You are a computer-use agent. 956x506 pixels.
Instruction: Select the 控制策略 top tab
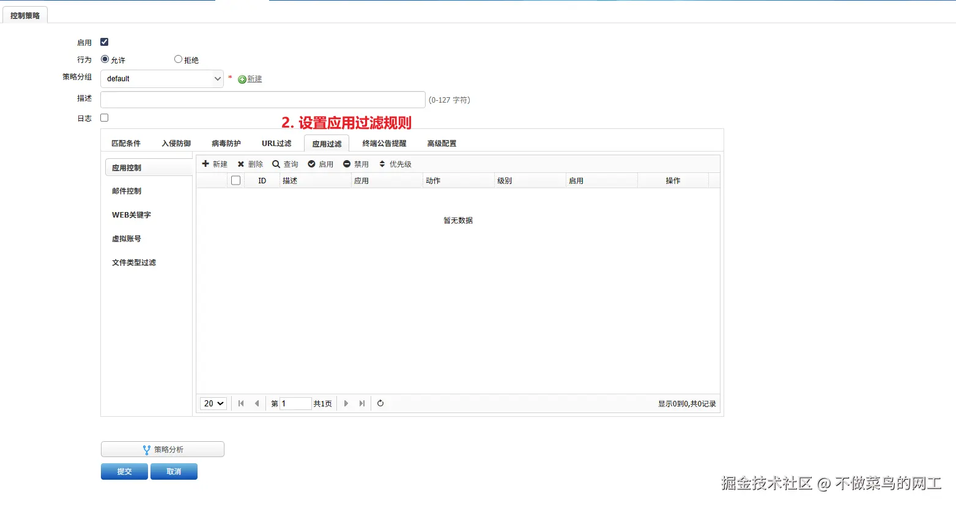(25, 15)
